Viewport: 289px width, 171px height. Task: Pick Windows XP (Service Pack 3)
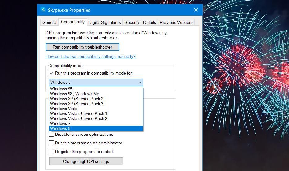point(96,104)
